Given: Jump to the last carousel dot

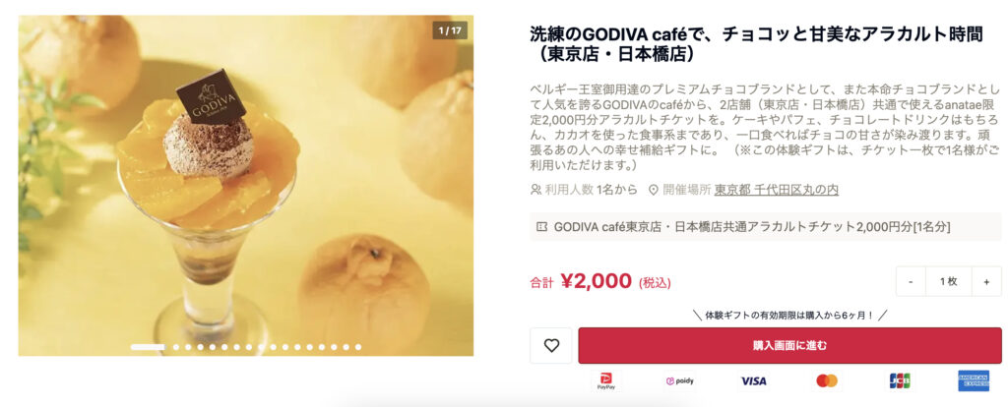Looking at the screenshot, I should [x=358, y=347].
